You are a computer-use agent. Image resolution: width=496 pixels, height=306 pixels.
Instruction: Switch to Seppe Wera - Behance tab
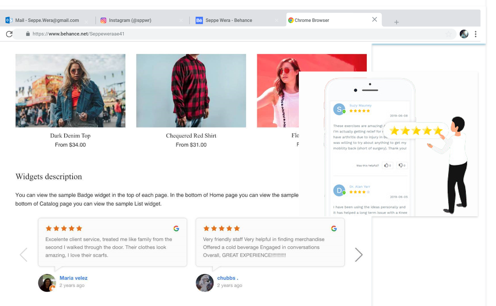click(x=228, y=20)
